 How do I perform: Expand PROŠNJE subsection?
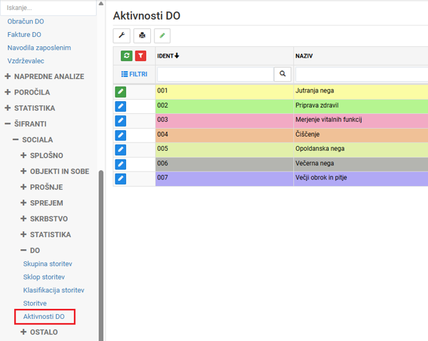pos(42,188)
